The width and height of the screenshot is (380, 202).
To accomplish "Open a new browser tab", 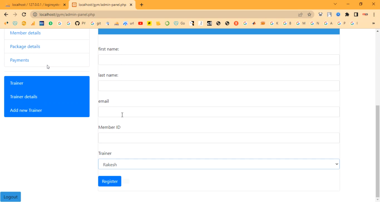I will (142, 5).
